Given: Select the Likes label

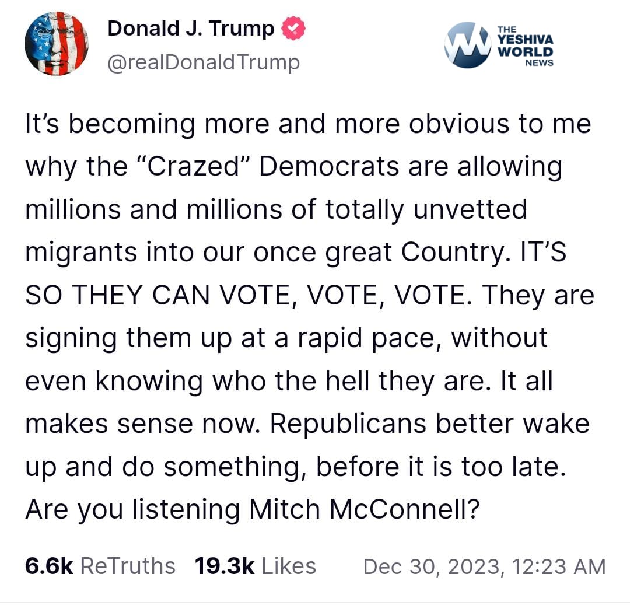Looking at the screenshot, I should (289, 566).
